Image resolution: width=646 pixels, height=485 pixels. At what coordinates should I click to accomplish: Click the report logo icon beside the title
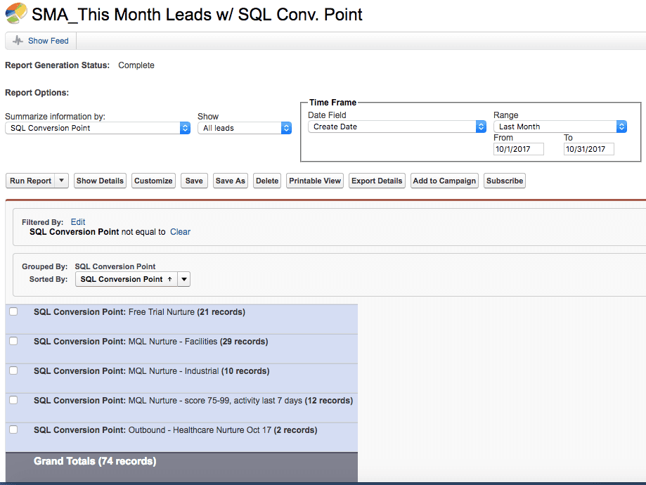point(15,13)
